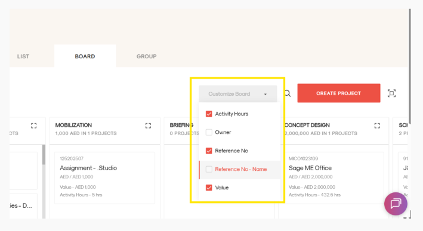Click reference number MICO1023109

pyautogui.click(x=303, y=158)
